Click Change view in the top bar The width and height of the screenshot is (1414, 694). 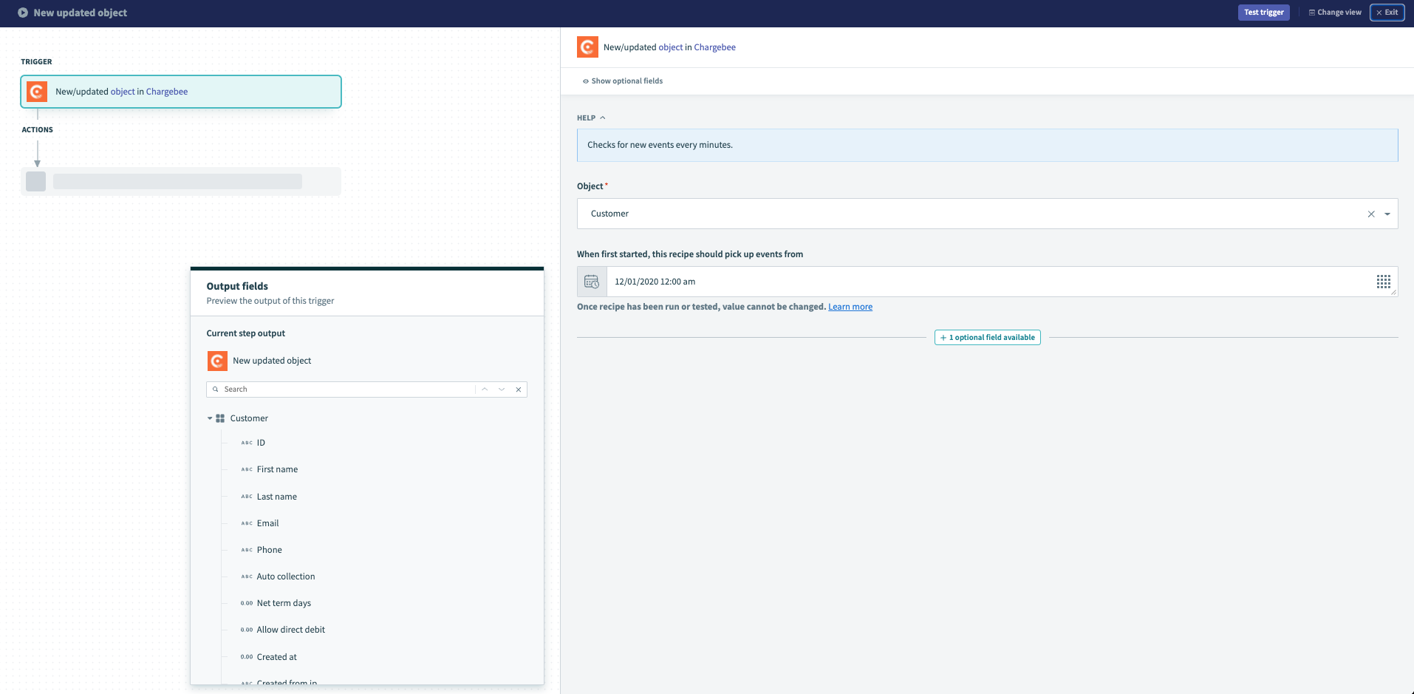pos(1335,12)
